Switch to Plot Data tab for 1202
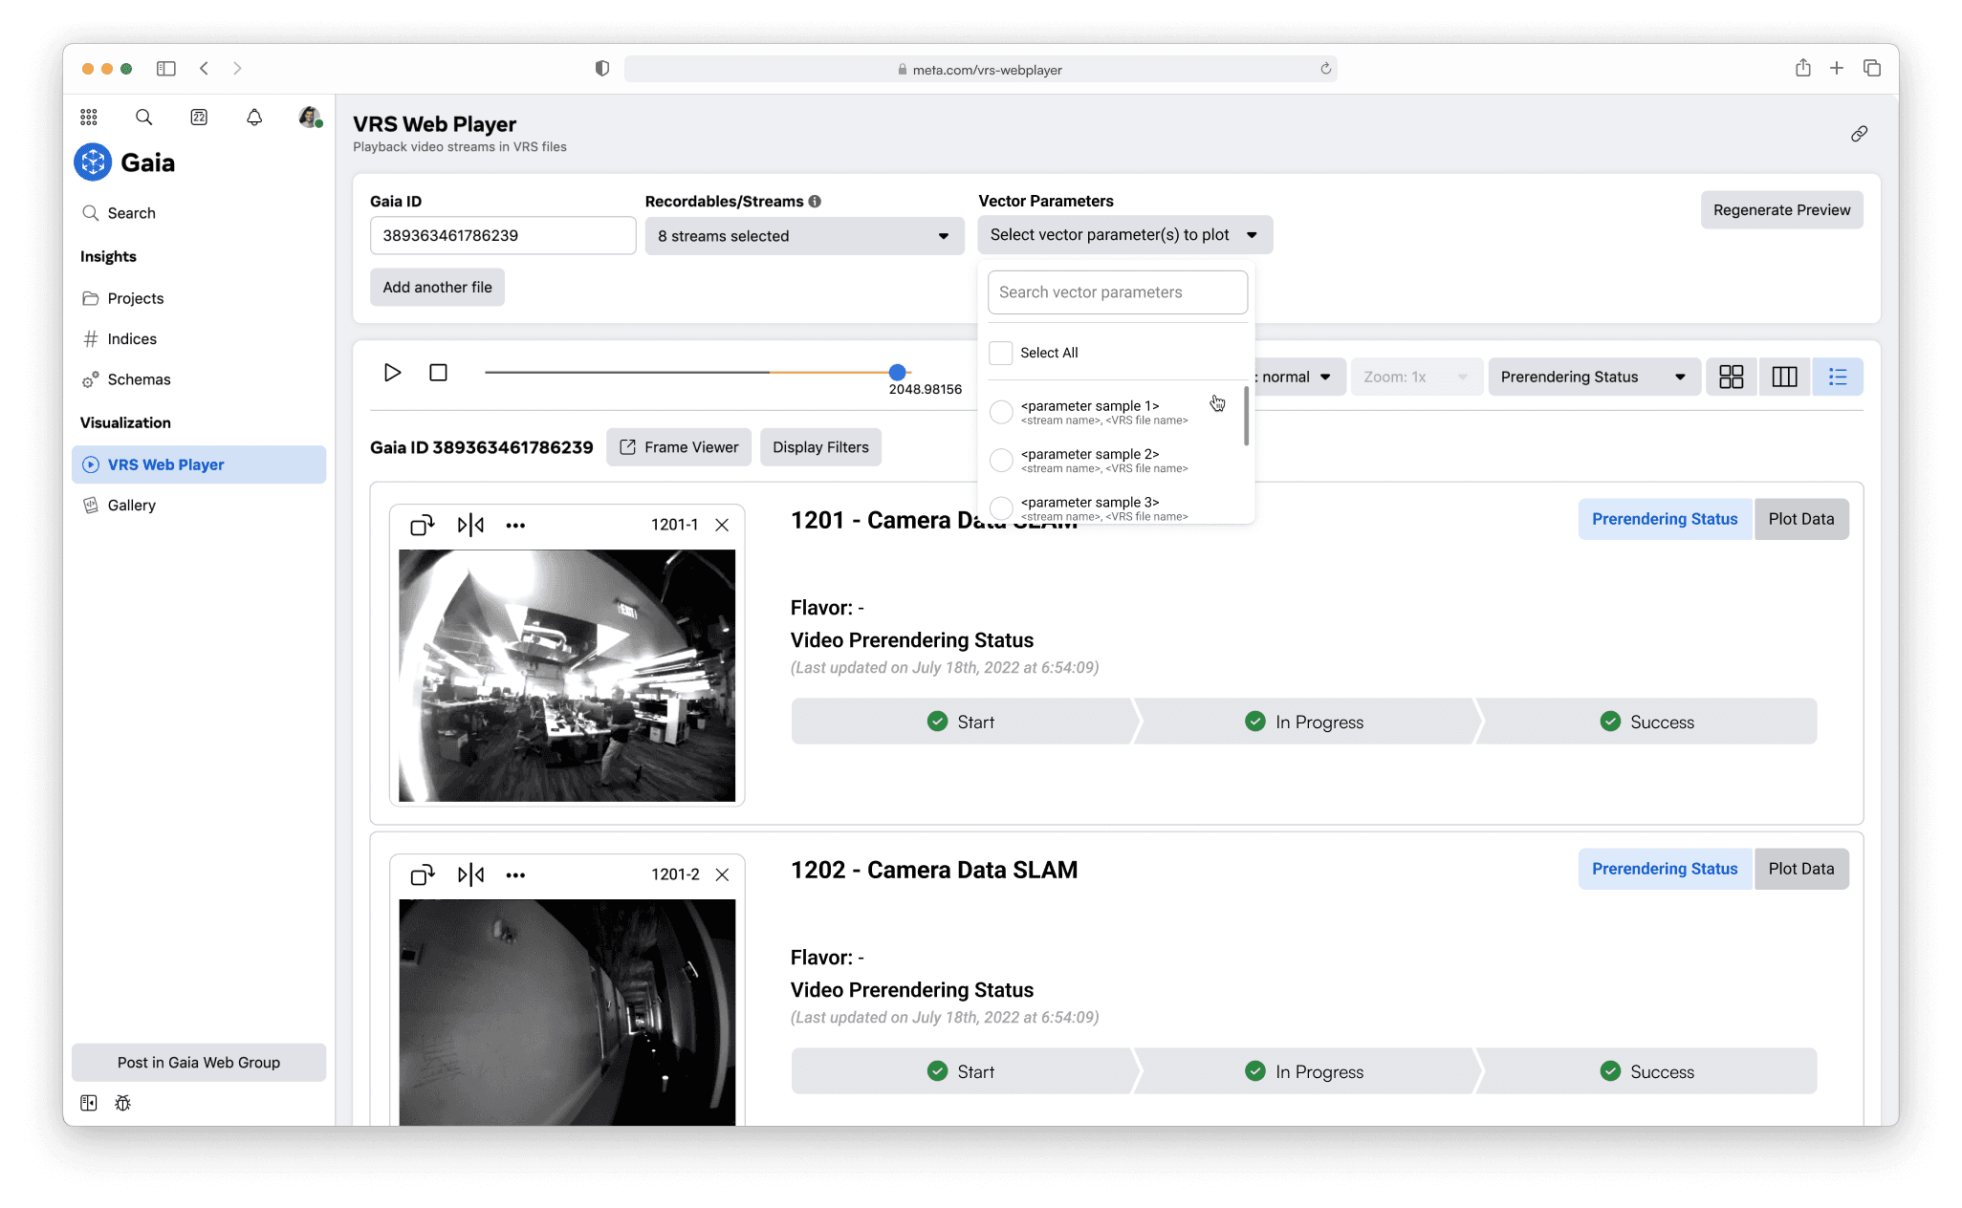This screenshot has width=1962, height=1208. (x=1801, y=869)
